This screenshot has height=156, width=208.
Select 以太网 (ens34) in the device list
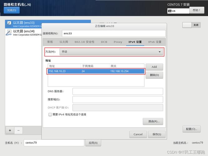(x=23, y=33)
